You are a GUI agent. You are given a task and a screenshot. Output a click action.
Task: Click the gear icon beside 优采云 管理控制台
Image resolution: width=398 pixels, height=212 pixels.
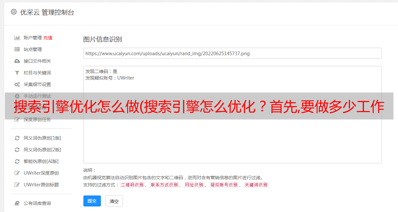point(14,12)
